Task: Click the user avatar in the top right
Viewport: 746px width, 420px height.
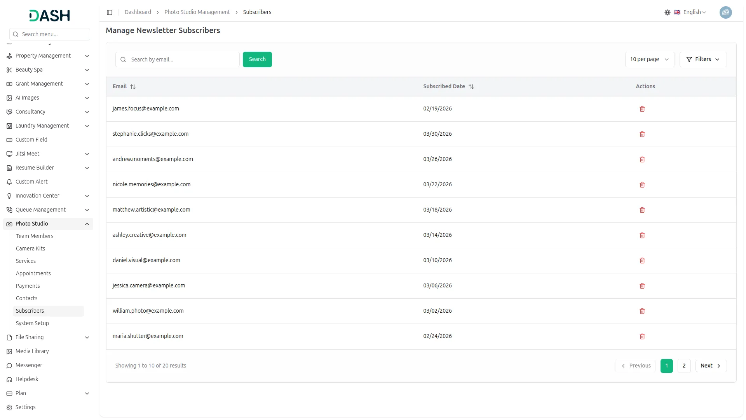Action: tap(726, 12)
